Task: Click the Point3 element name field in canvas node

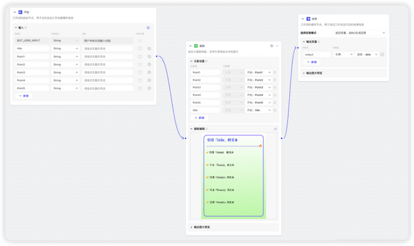Action: tap(206, 87)
